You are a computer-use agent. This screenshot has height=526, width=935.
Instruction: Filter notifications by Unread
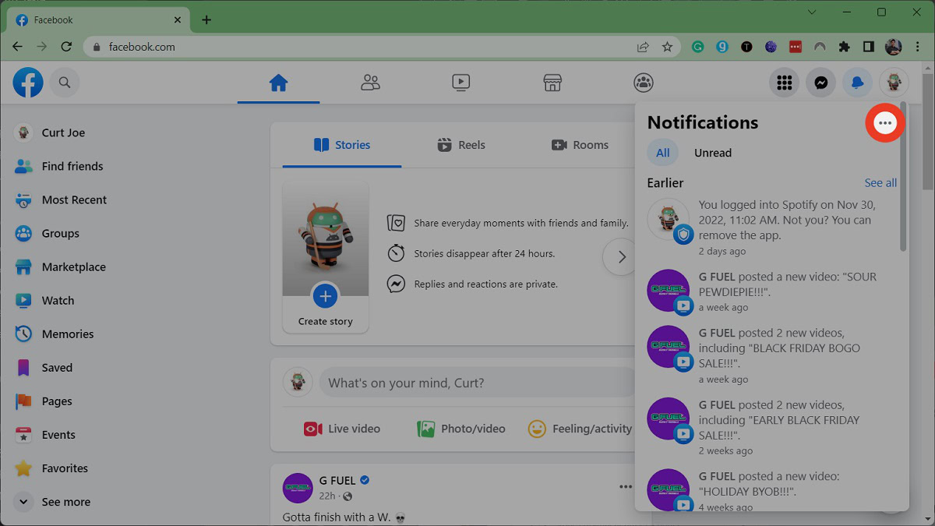click(712, 153)
